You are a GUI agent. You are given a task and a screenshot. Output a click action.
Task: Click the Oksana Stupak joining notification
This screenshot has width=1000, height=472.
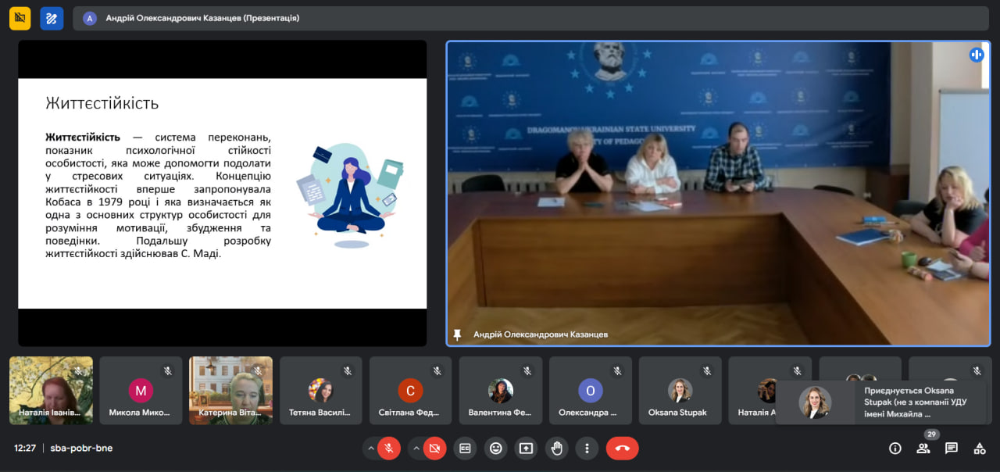(x=880, y=402)
